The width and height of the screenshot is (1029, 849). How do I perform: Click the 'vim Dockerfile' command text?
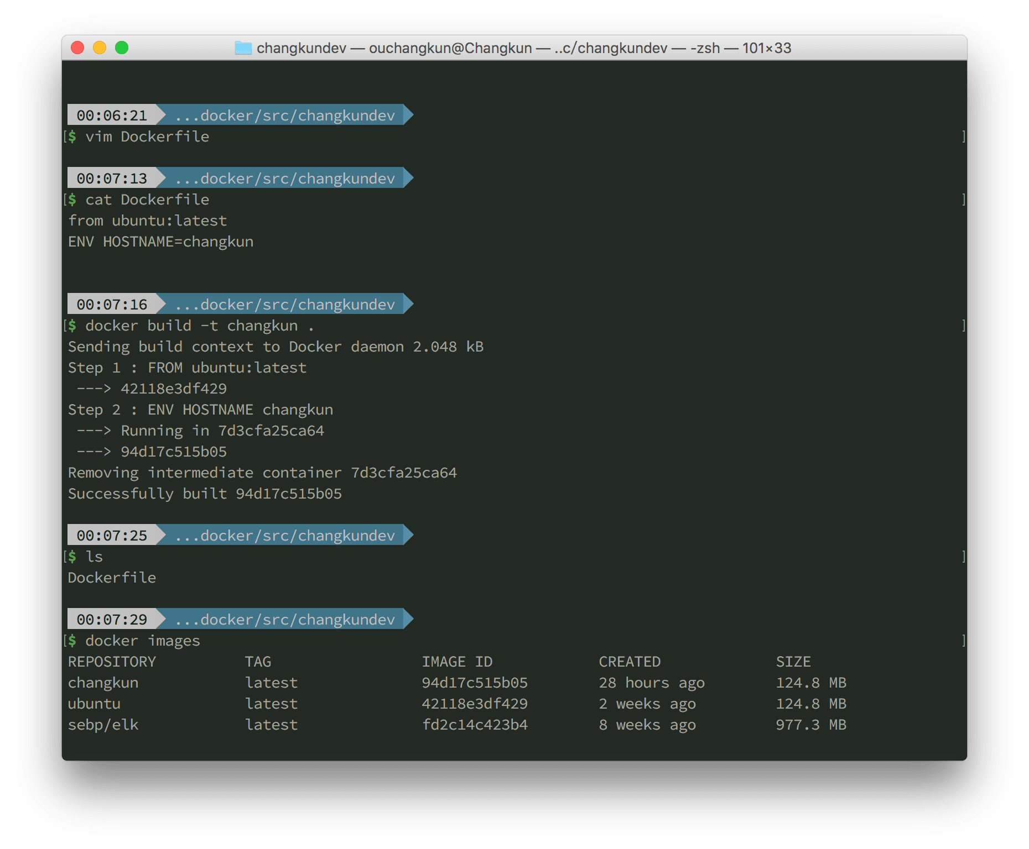[x=147, y=137]
